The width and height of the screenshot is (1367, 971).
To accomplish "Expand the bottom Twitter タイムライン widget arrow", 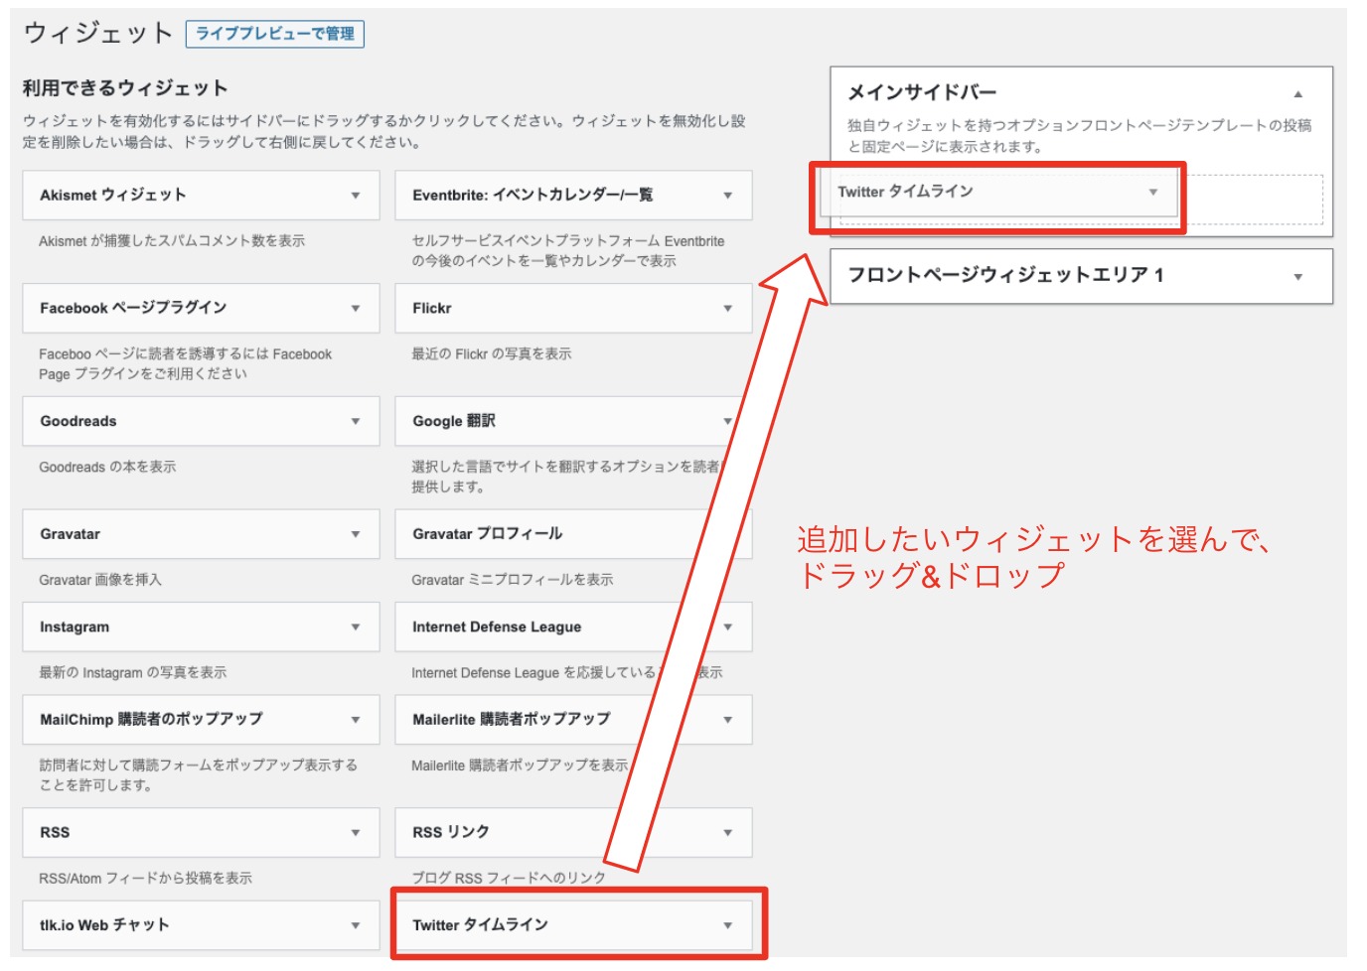I will [727, 925].
